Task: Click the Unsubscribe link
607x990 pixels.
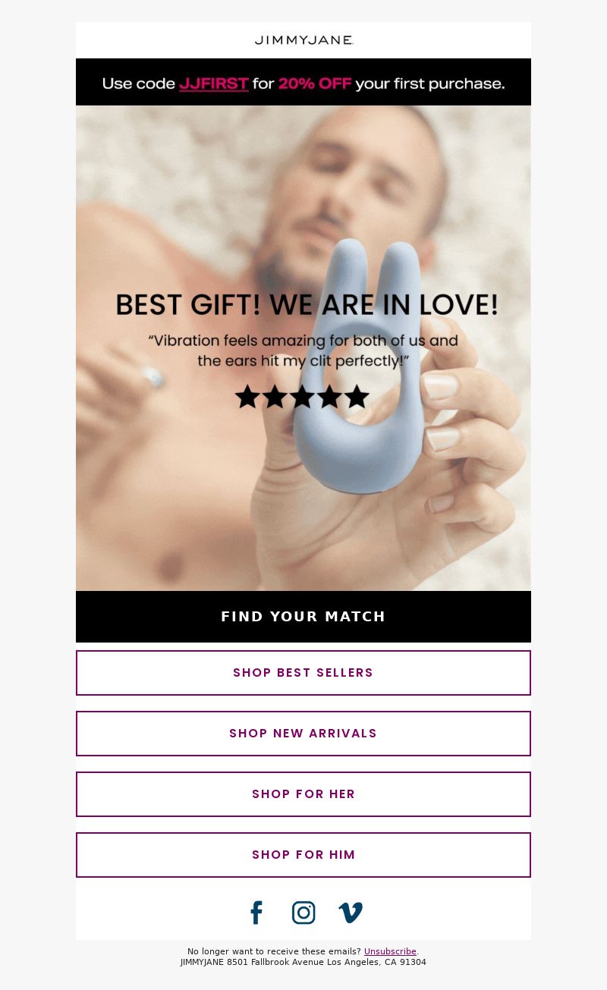Action: point(390,951)
